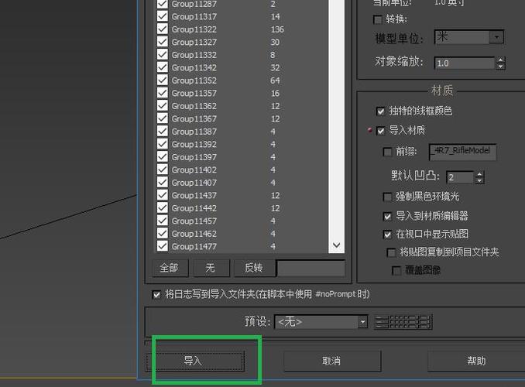
Task: Uncheck the Group11457 checkbox
Action: [163, 221]
